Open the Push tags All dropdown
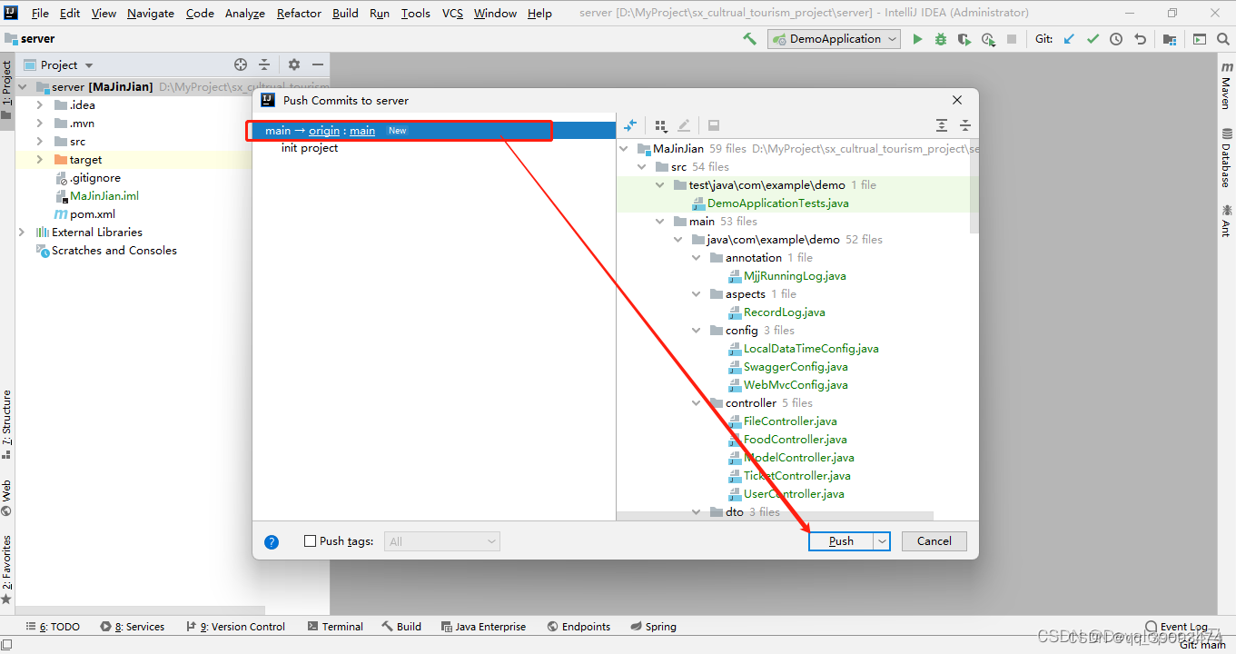1236x654 pixels. tap(442, 541)
